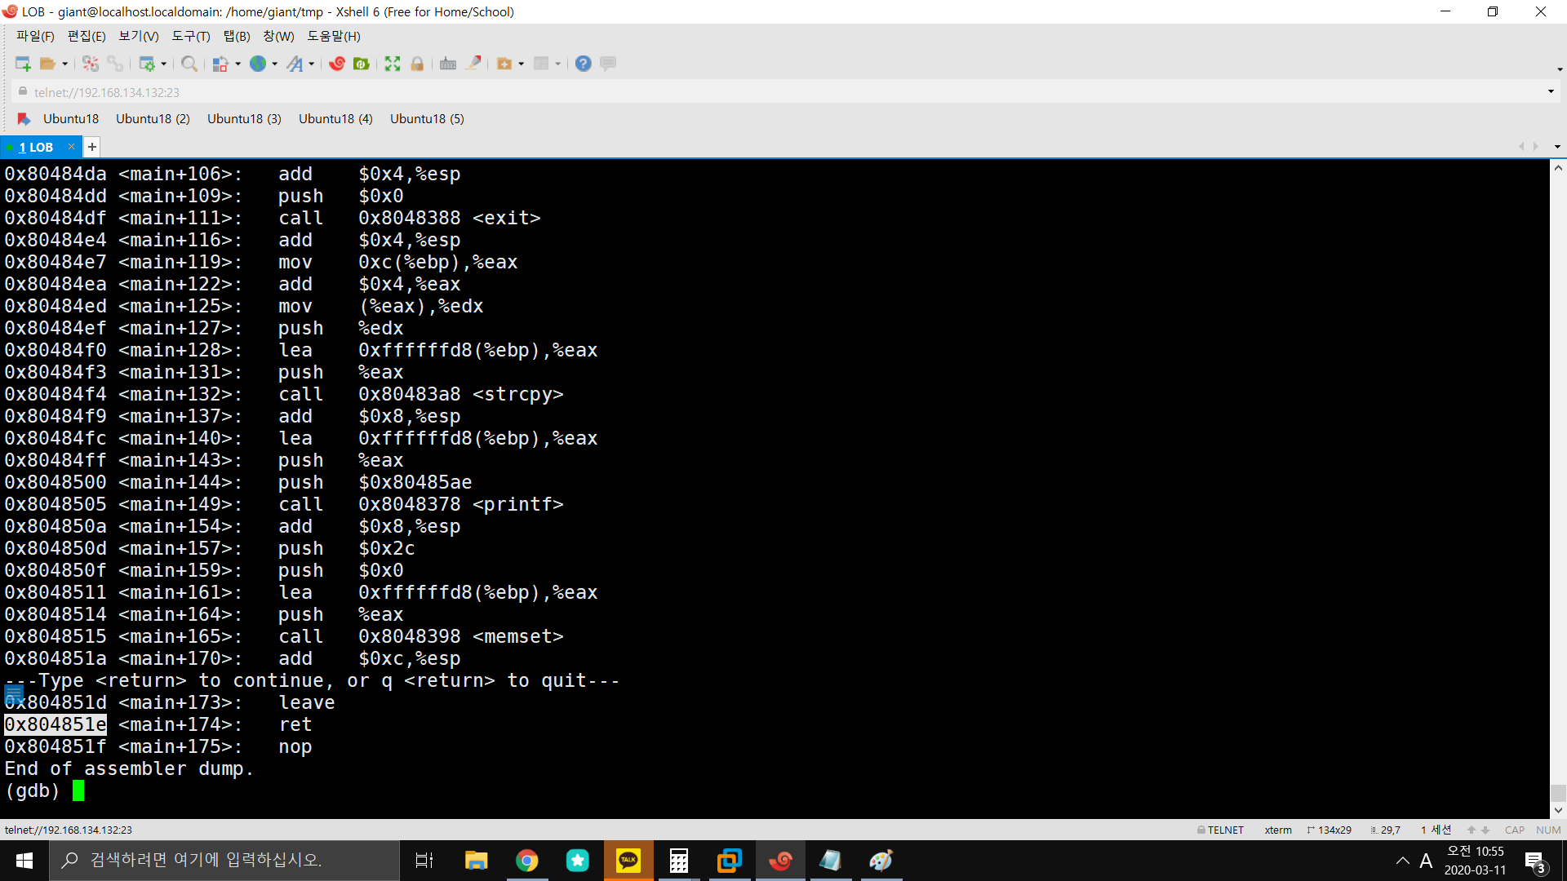1567x881 pixels.
Task: Open Help via blue question mark icon
Action: point(583,64)
